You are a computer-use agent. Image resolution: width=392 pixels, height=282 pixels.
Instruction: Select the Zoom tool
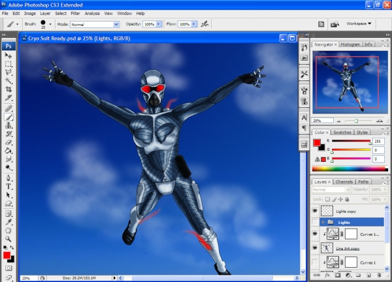tap(8, 239)
